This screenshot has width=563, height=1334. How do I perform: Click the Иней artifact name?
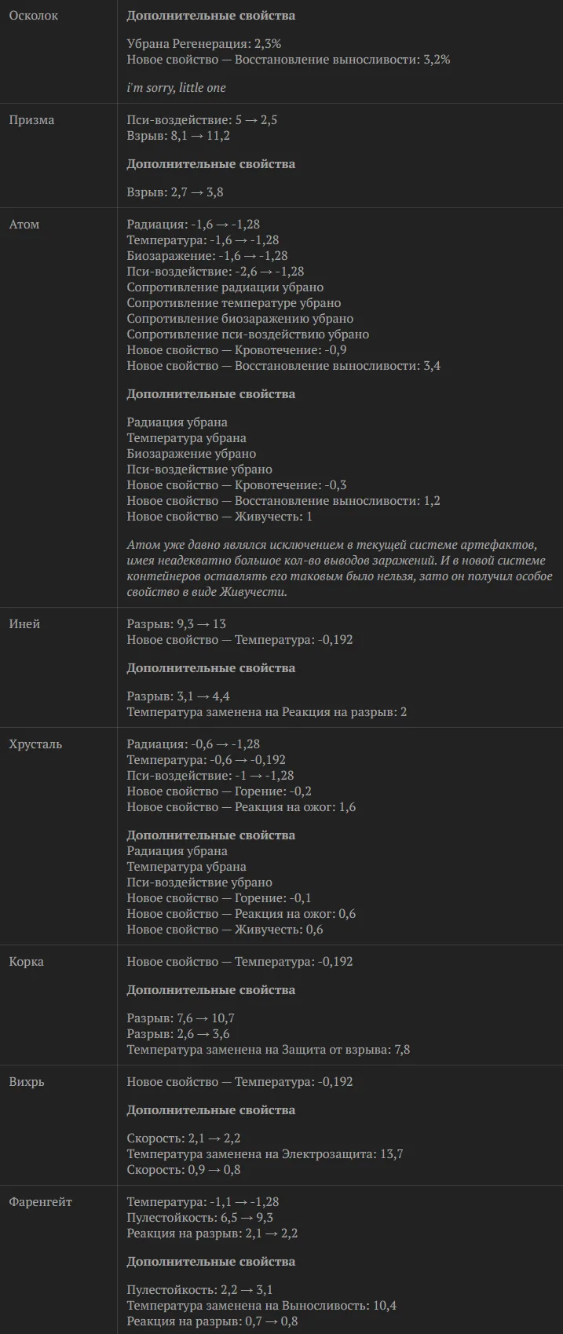coord(24,624)
